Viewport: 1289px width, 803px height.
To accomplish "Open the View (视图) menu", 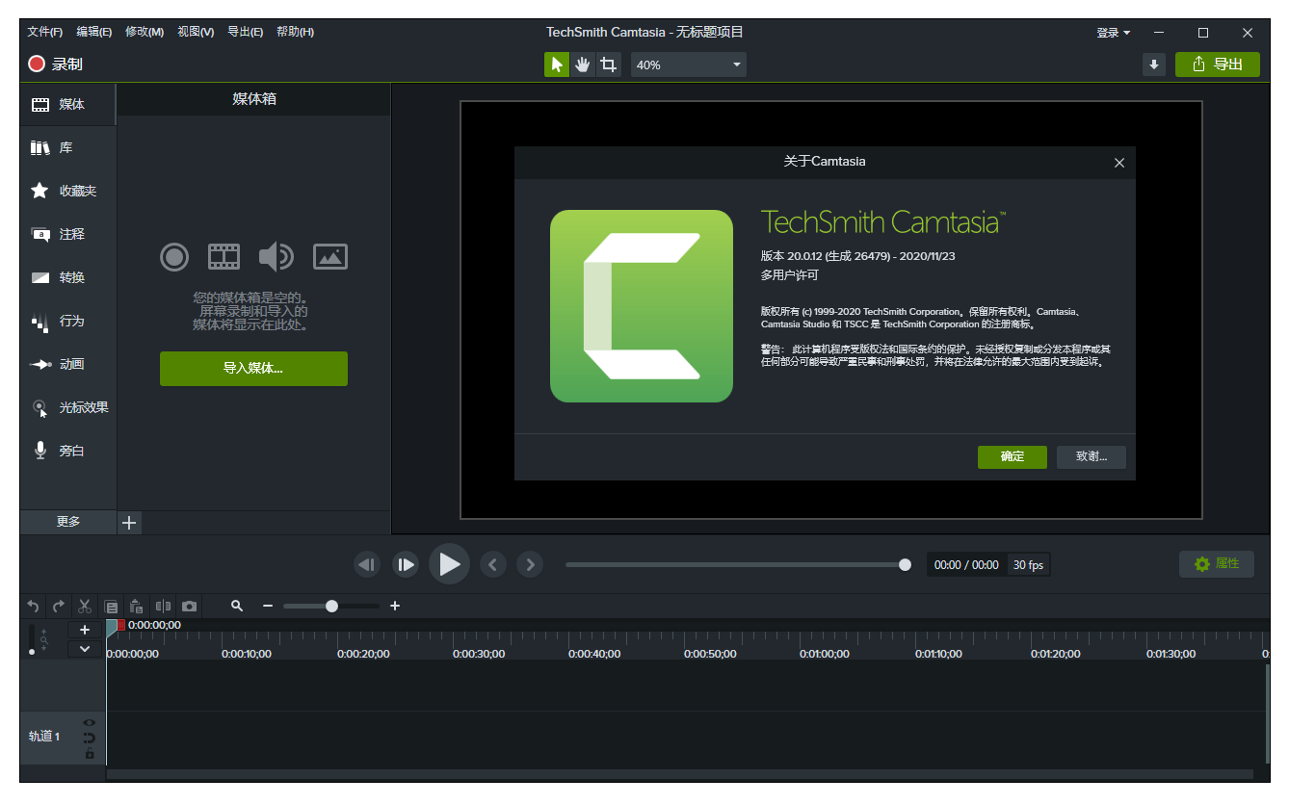I will point(196,32).
